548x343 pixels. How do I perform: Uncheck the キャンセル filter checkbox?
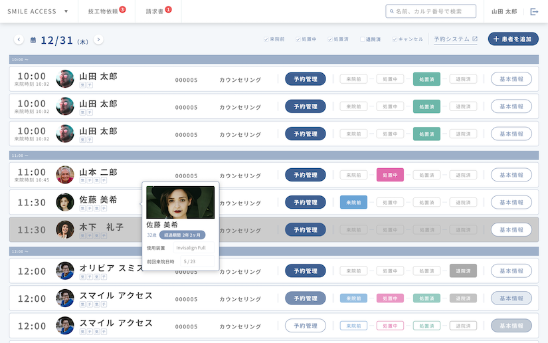[395, 39]
